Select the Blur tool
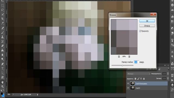This screenshot has height=98, width=174. coord(2,55)
